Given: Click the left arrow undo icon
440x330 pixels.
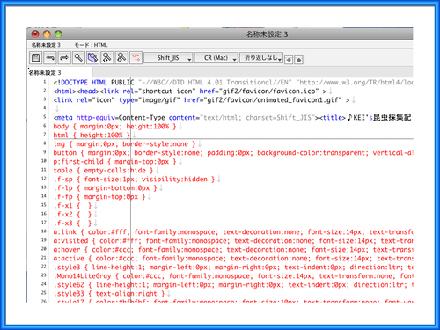Looking at the screenshot, I should [x=50, y=58].
